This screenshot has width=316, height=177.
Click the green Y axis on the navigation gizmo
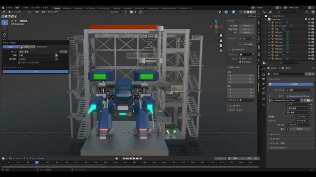coord(216,27)
